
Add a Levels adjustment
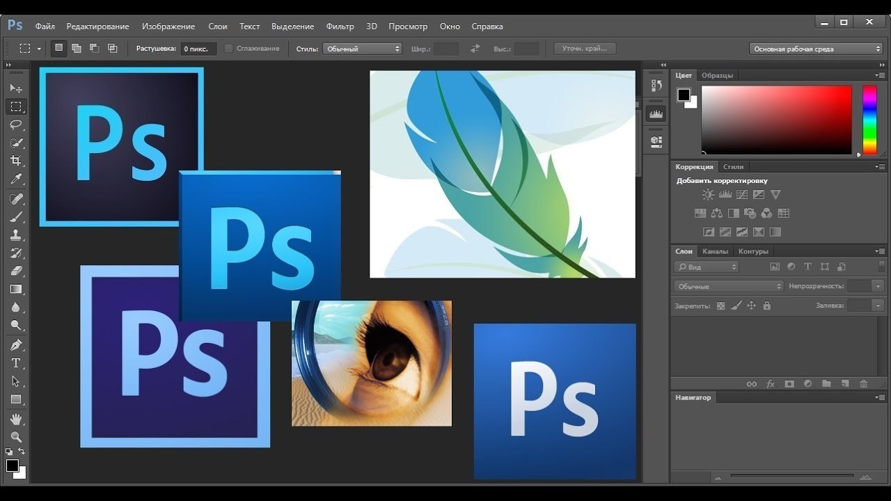click(x=725, y=195)
